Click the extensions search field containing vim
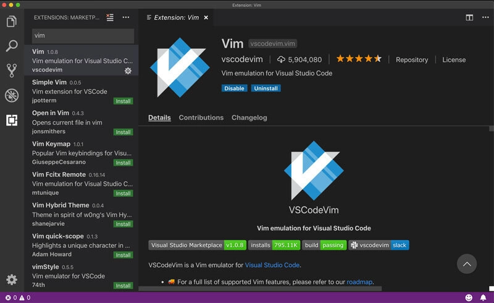The width and height of the screenshot is (494, 303). point(83,36)
